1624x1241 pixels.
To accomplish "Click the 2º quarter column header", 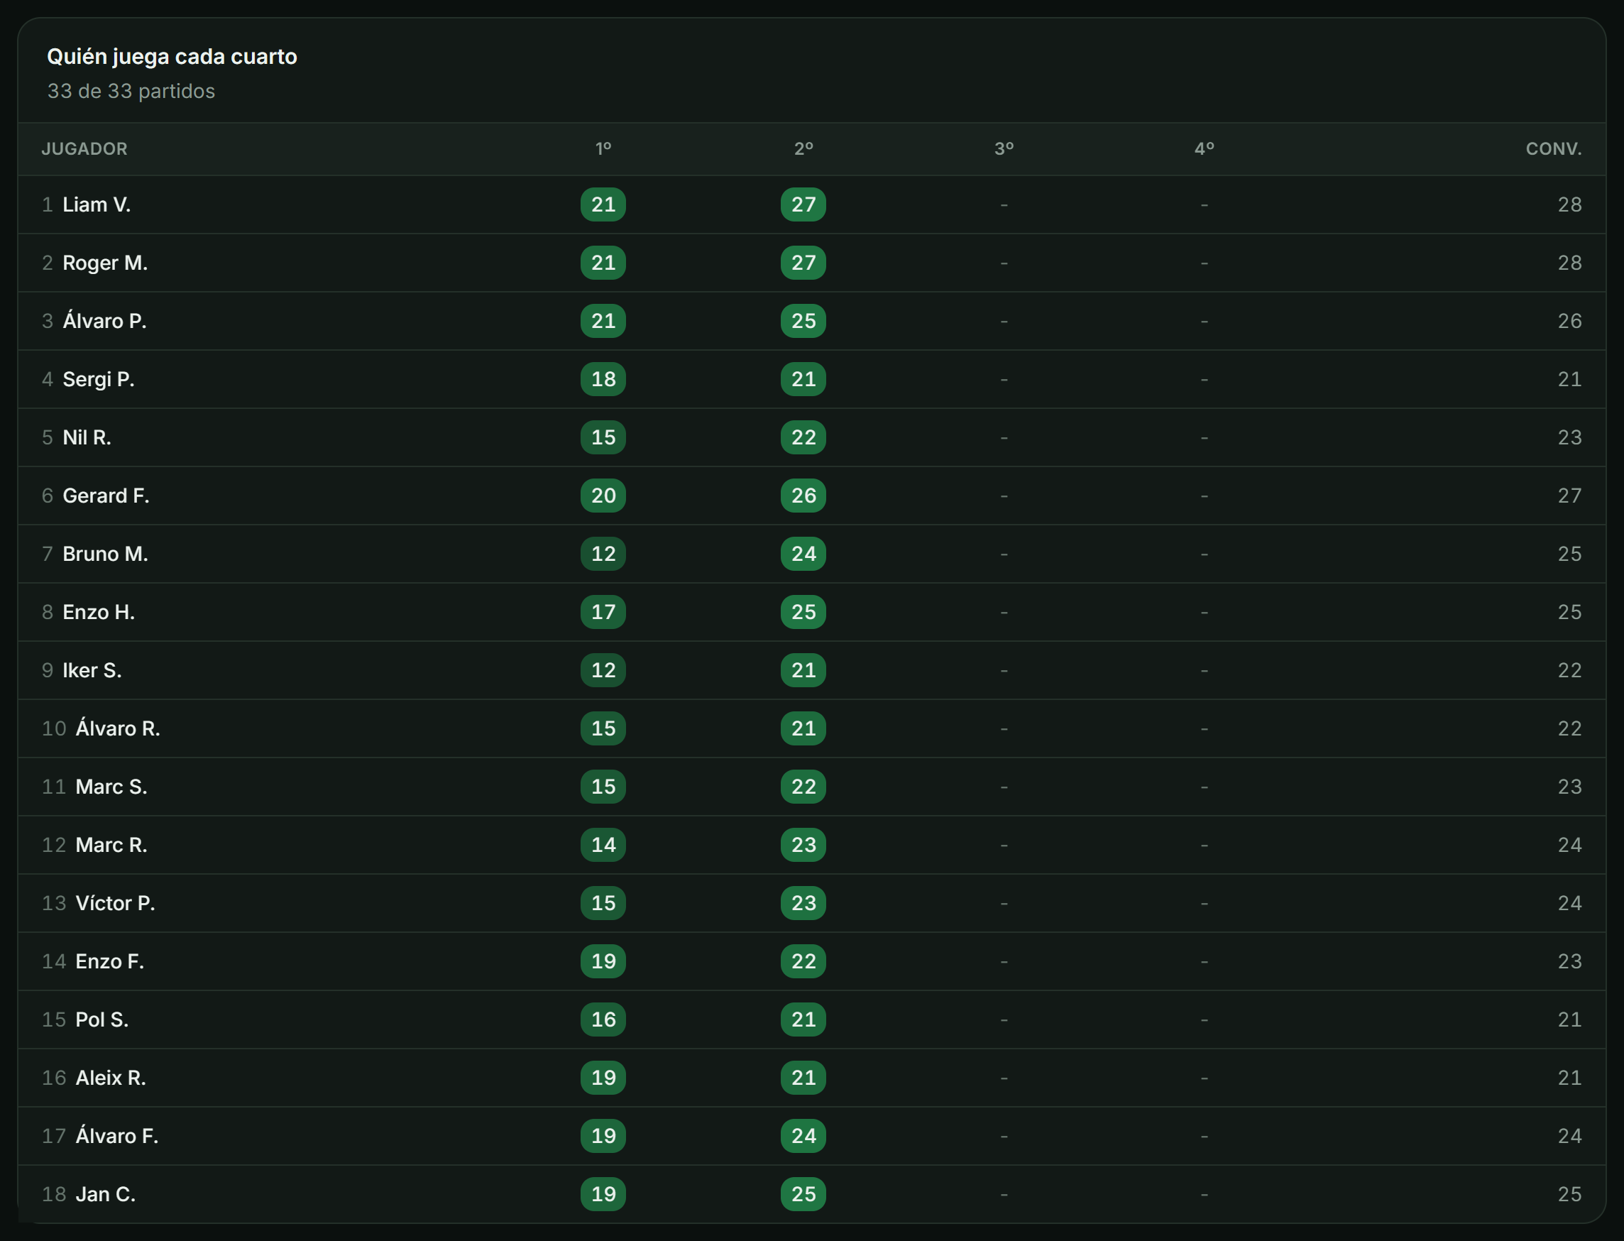I will pos(803,148).
